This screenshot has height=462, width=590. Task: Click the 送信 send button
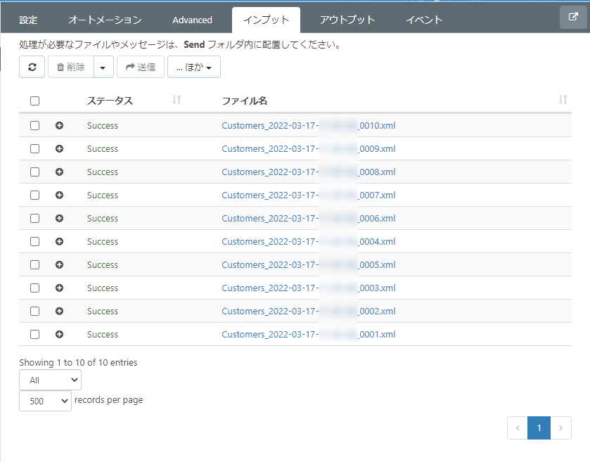click(141, 67)
